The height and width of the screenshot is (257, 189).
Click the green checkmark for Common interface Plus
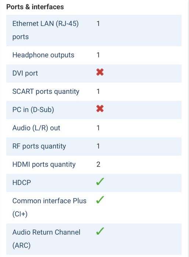click(100, 200)
